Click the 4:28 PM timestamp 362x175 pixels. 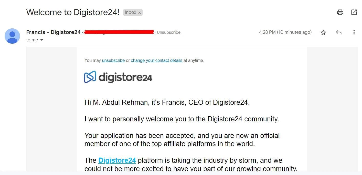tap(285, 32)
